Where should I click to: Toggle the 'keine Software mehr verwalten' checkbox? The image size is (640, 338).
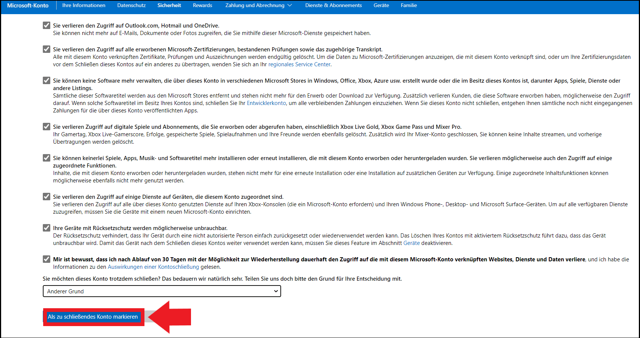47,80
